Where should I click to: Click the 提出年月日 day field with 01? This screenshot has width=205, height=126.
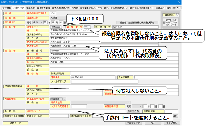coord(61,22)
